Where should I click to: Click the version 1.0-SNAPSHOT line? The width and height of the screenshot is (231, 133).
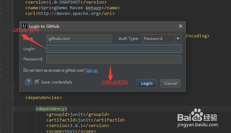click(66, 2)
